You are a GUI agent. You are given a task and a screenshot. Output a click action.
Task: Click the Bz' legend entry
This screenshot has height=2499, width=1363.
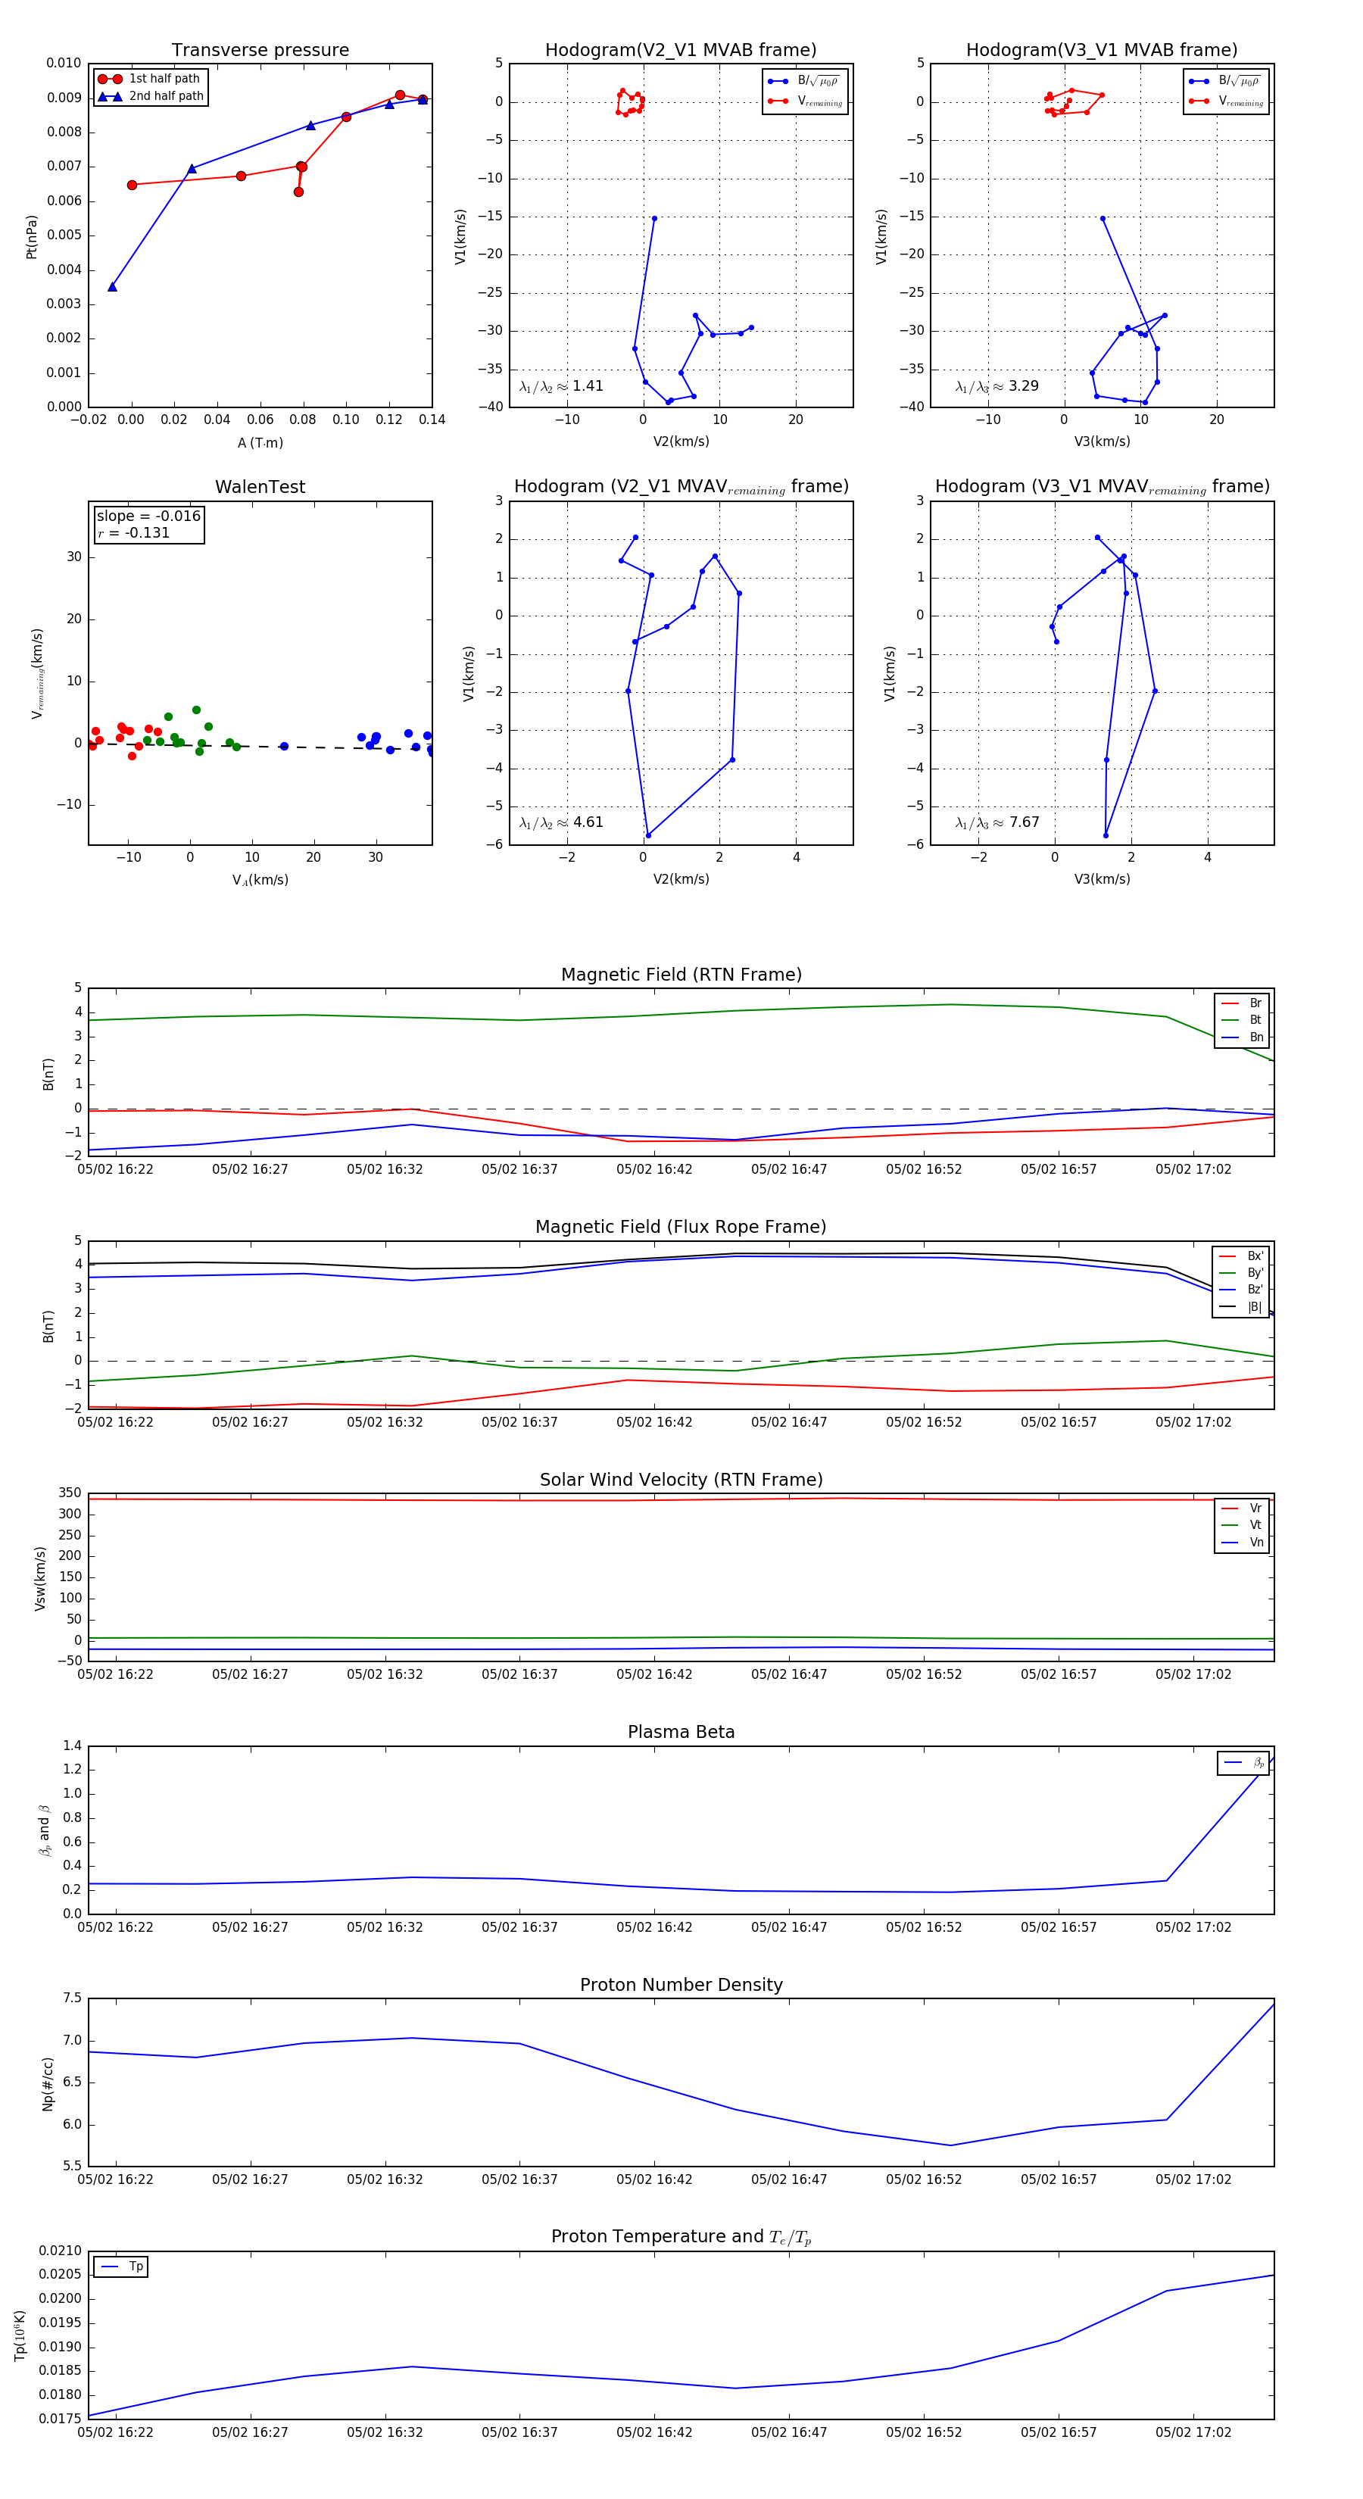click(x=1242, y=1290)
